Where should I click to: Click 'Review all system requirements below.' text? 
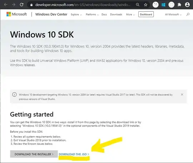37,137
